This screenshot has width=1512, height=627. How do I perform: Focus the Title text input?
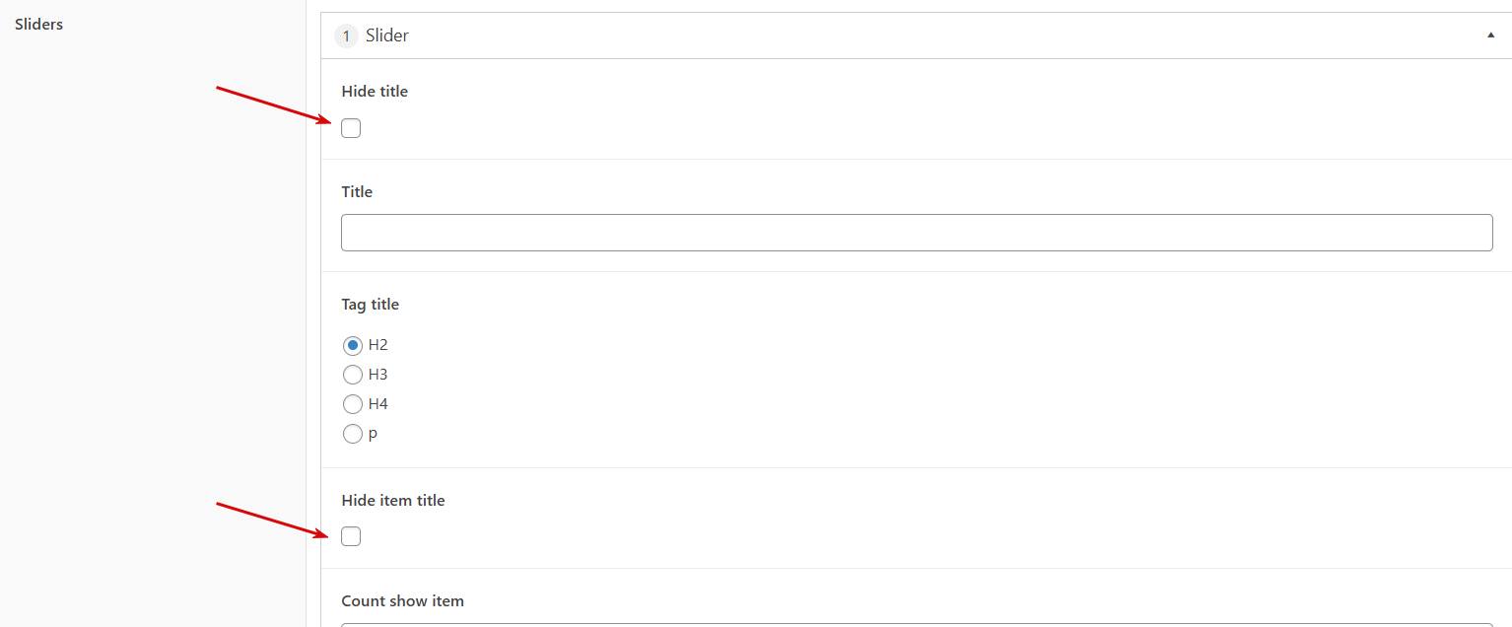click(917, 233)
